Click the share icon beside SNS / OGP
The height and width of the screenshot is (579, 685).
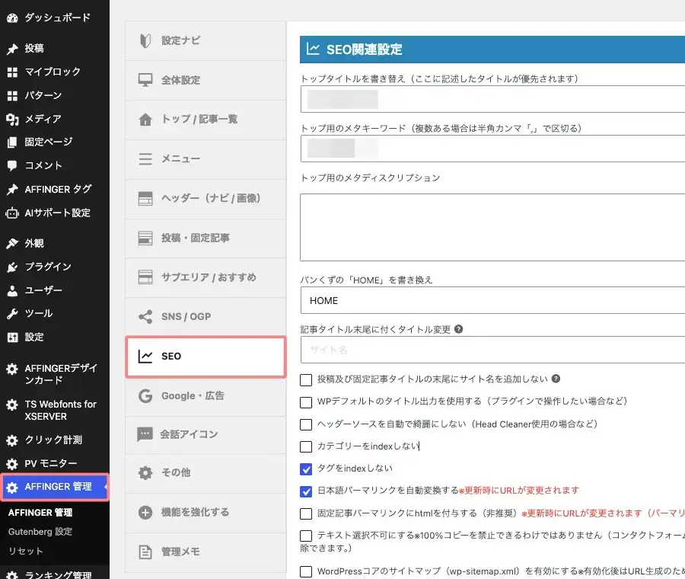point(145,317)
